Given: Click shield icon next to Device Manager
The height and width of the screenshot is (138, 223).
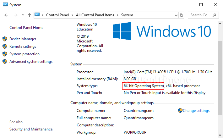Looking at the screenshot, I should [5, 39].
